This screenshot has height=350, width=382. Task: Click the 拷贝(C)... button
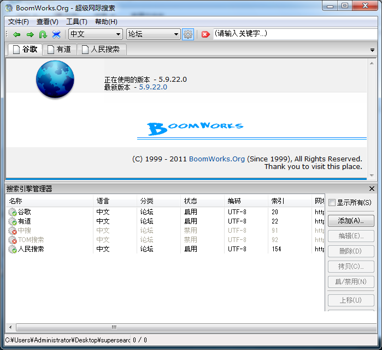point(351,267)
